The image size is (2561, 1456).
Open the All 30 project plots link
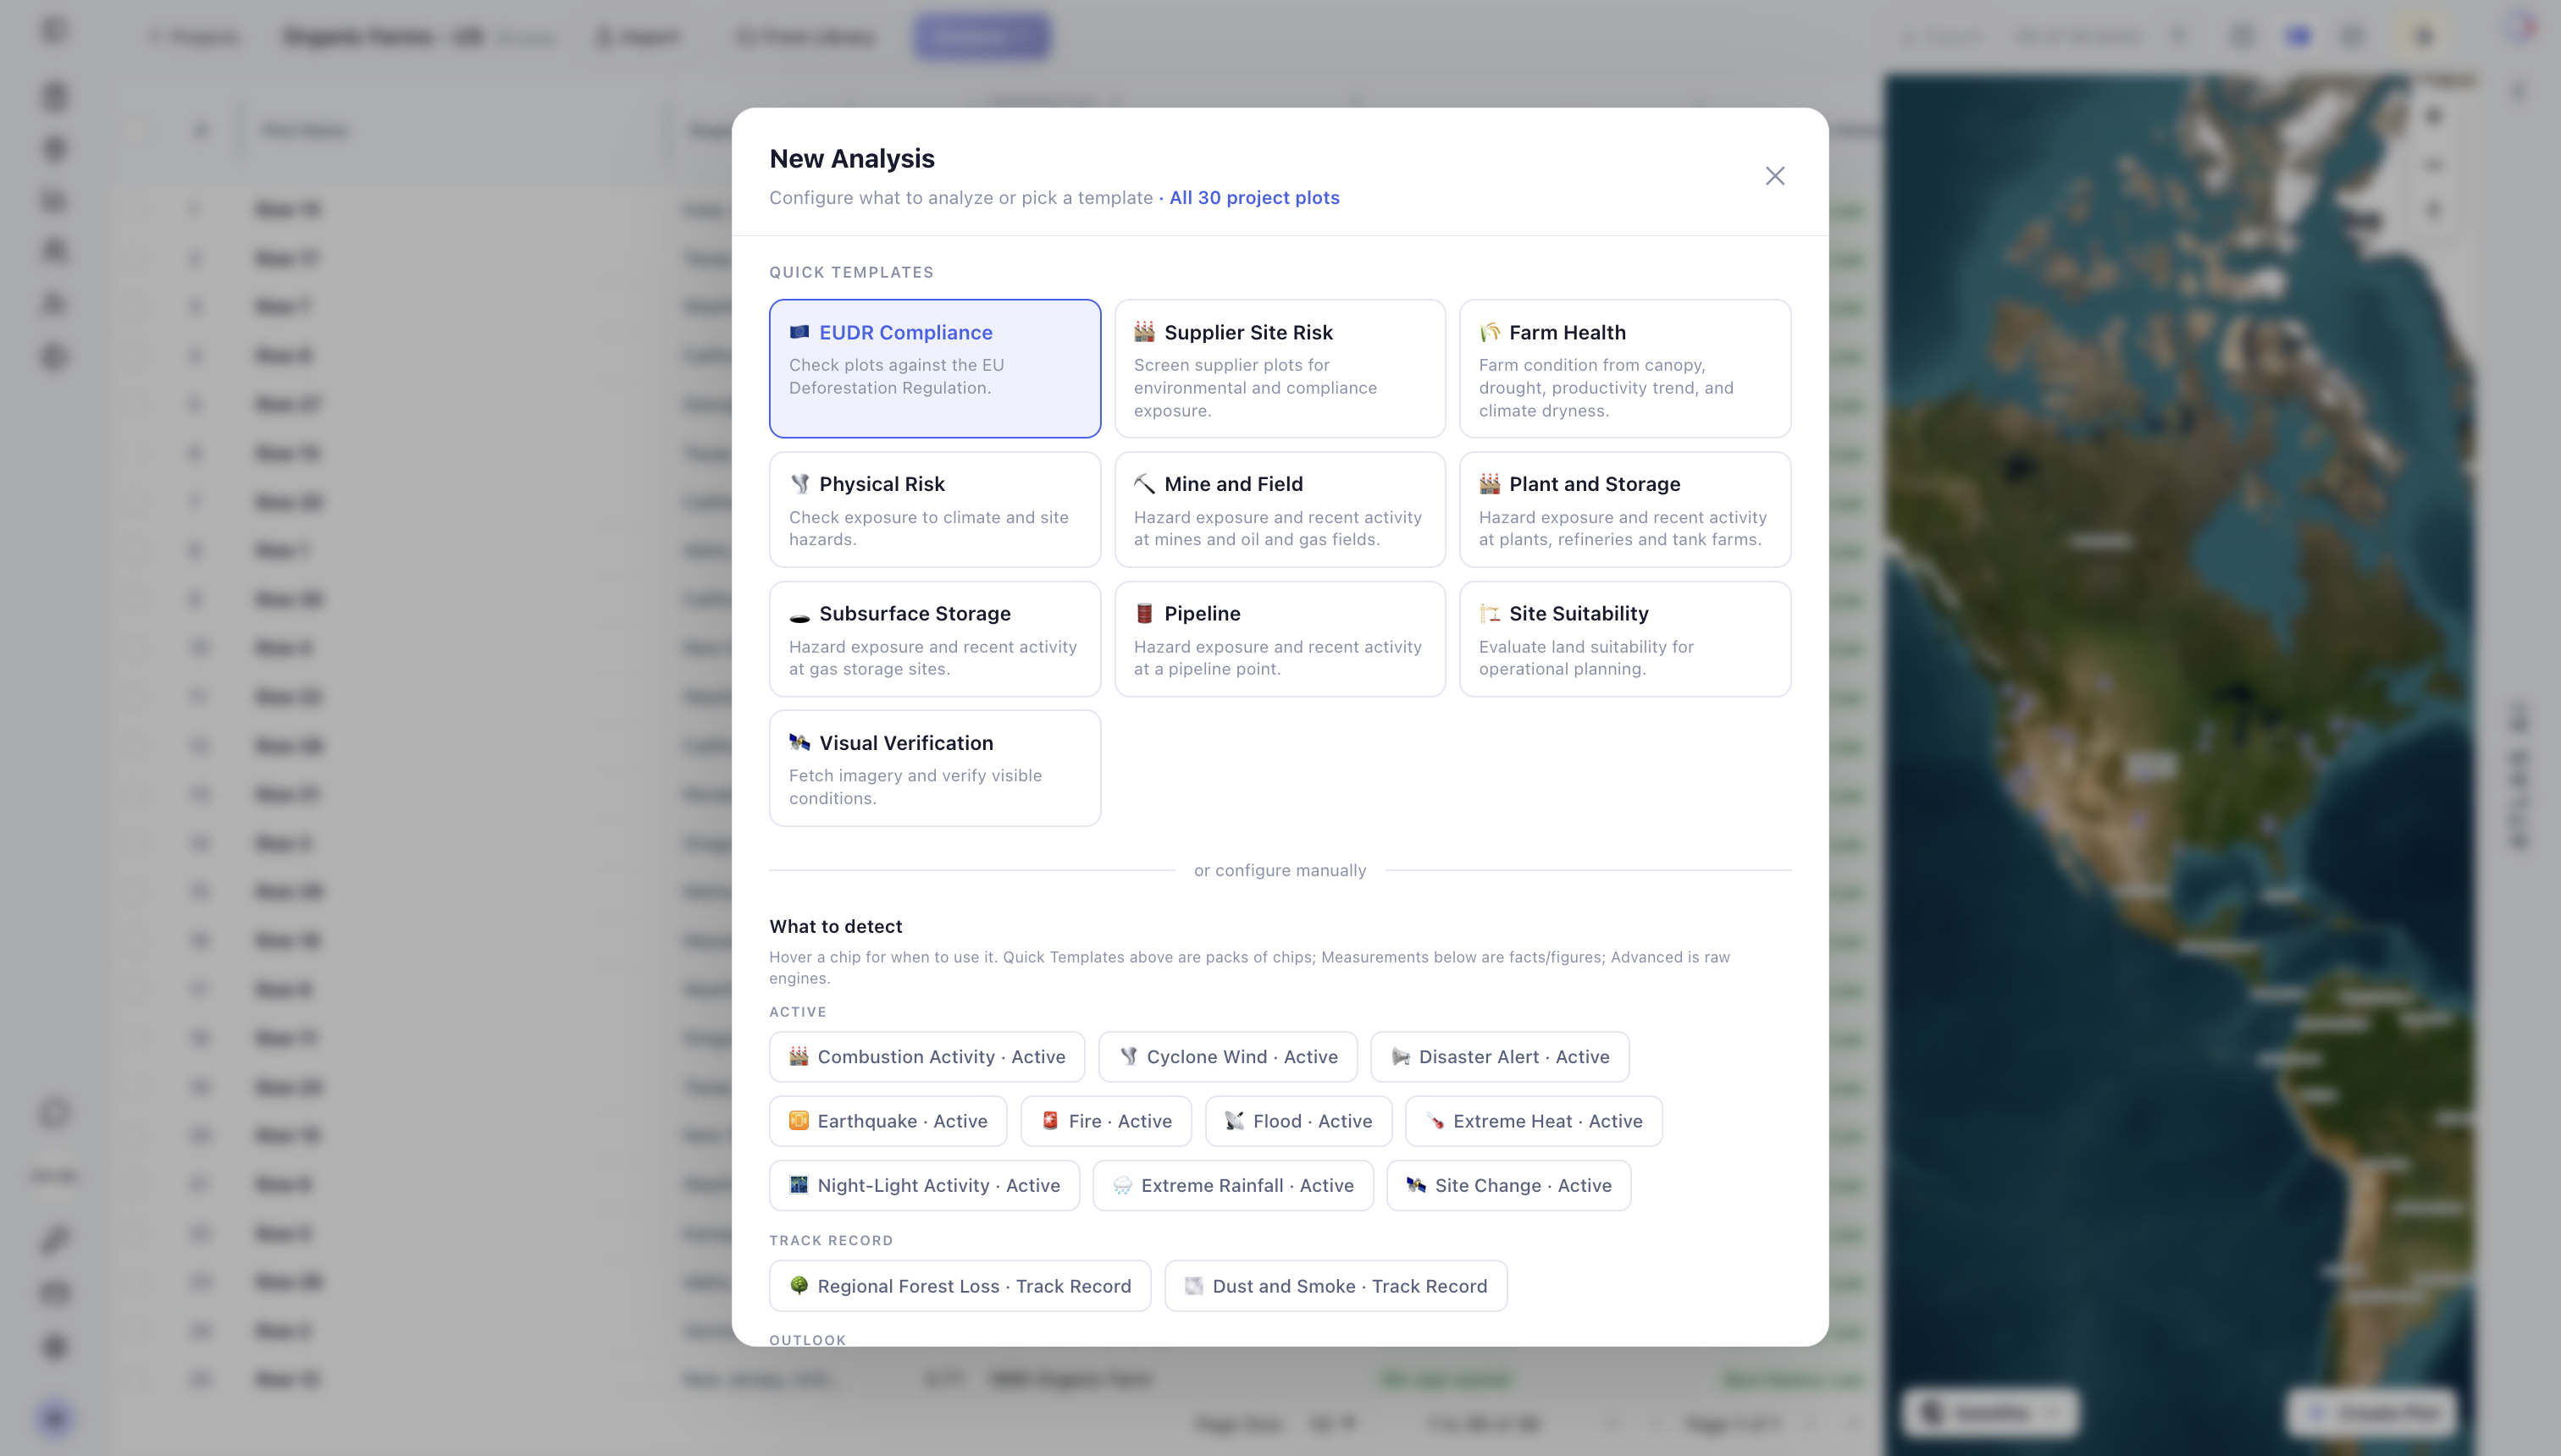point(1253,197)
